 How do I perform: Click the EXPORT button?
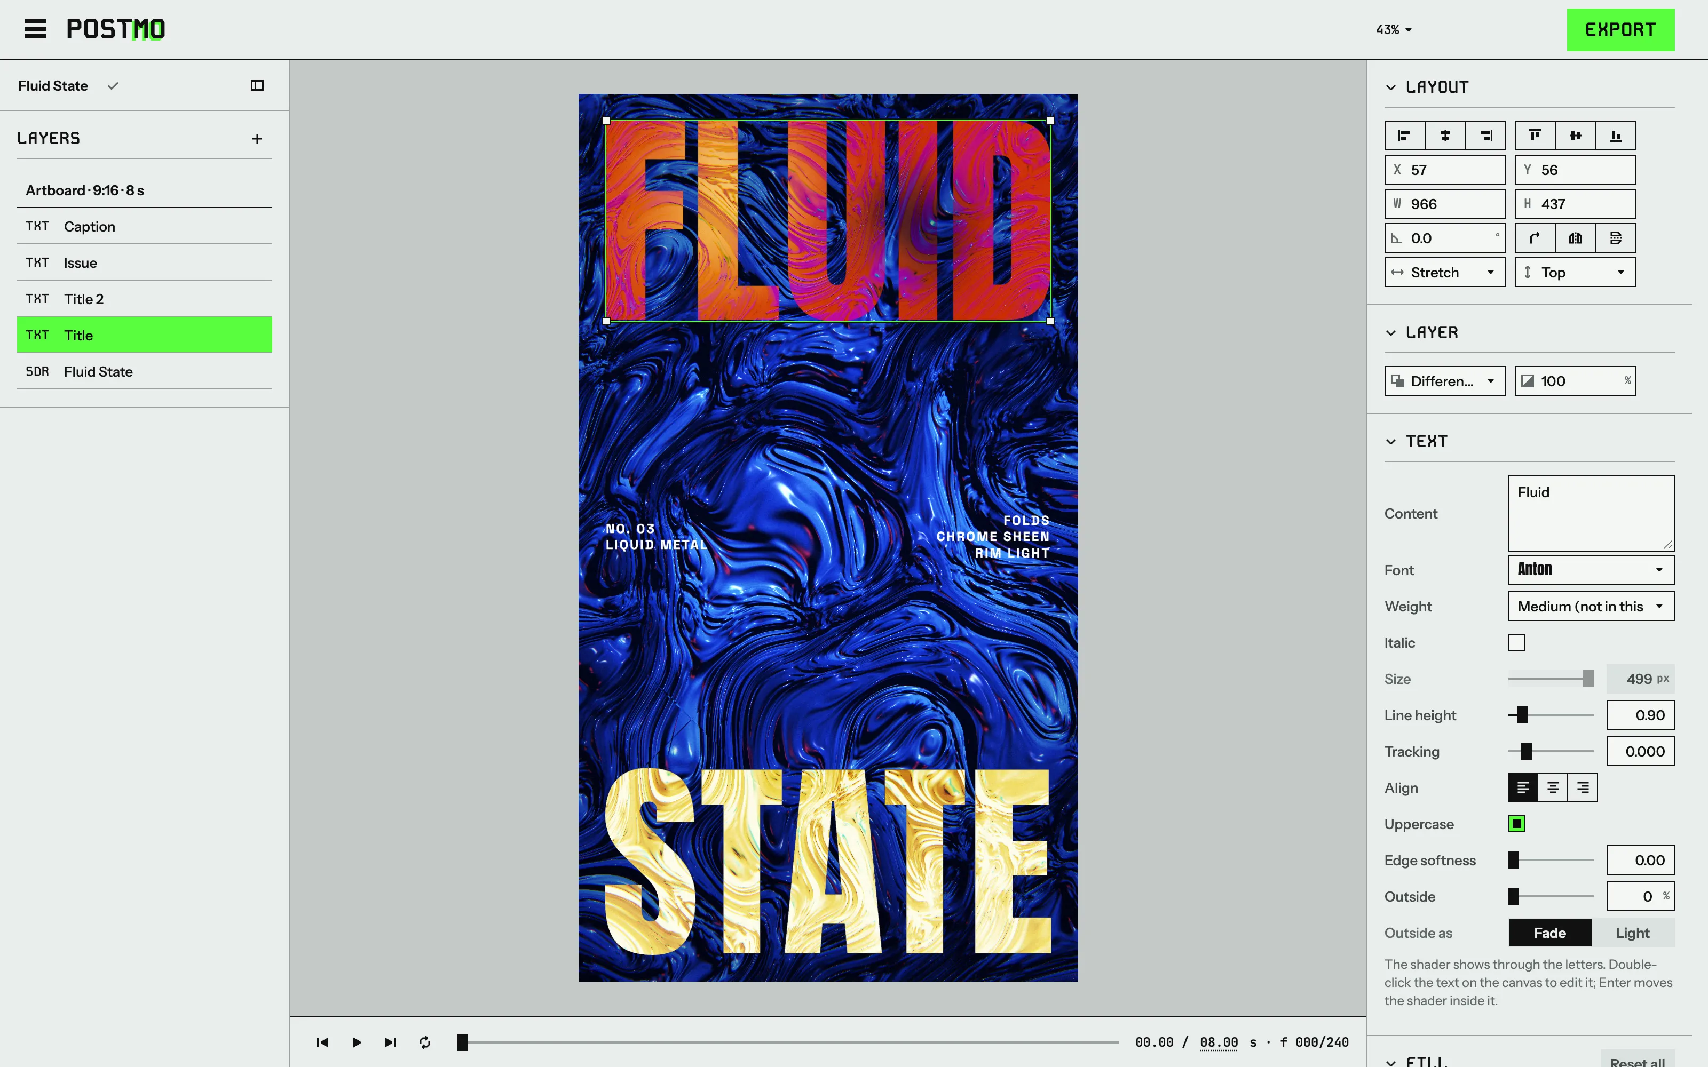point(1620,30)
